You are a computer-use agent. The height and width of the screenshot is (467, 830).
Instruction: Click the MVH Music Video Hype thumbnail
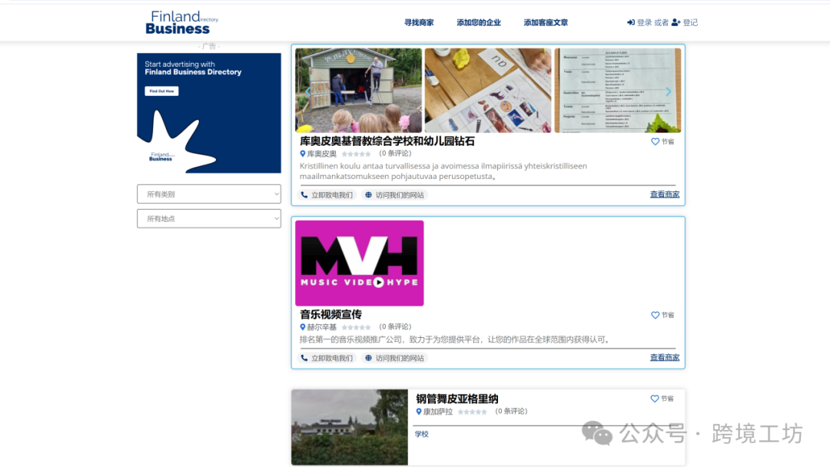[358, 263]
